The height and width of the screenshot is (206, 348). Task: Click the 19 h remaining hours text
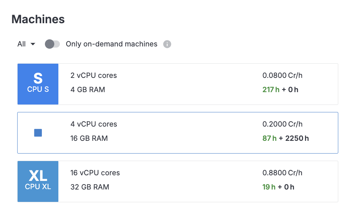pos(269,187)
